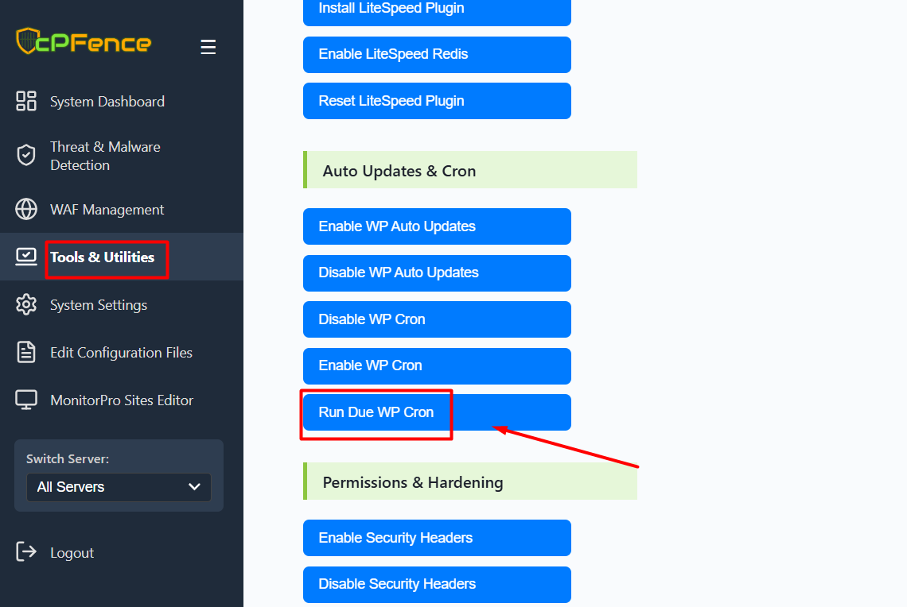This screenshot has width=907, height=607.
Task: Click Enable WP Auto Updates button
Action: pyautogui.click(x=437, y=226)
